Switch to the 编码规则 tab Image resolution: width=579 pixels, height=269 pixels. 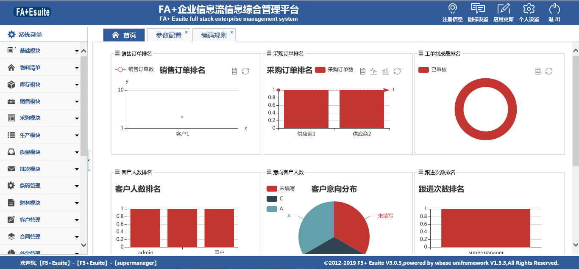click(x=214, y=36)
